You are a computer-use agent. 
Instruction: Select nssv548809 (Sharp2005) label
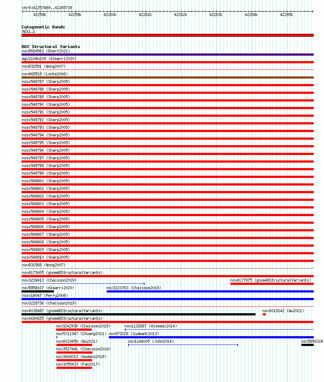point(46,250)
